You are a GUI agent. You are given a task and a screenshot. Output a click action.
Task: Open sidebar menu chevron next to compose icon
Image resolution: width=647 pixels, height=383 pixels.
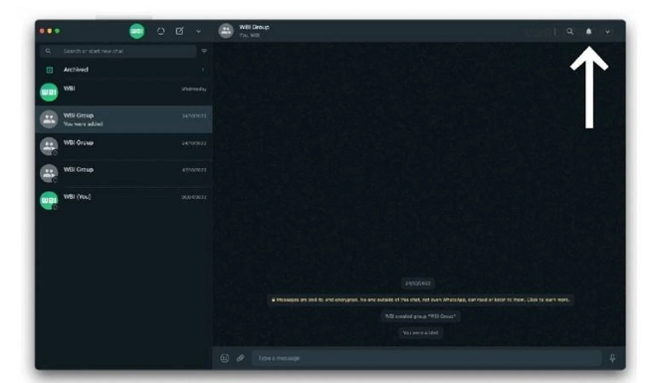click(x=198, y=31)
